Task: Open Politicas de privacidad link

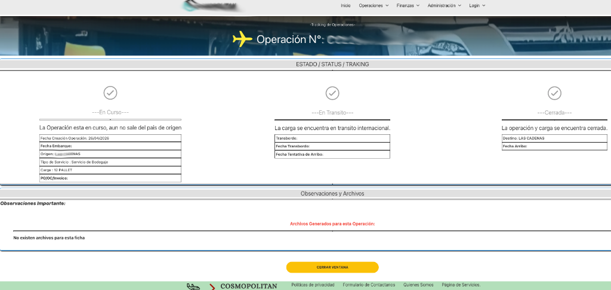Action: (x=313, y=285)
